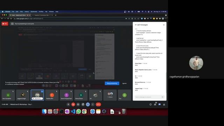Open a new Chrome tab
Viewport: 224px width, 126px height.
(x=56, y=15)
